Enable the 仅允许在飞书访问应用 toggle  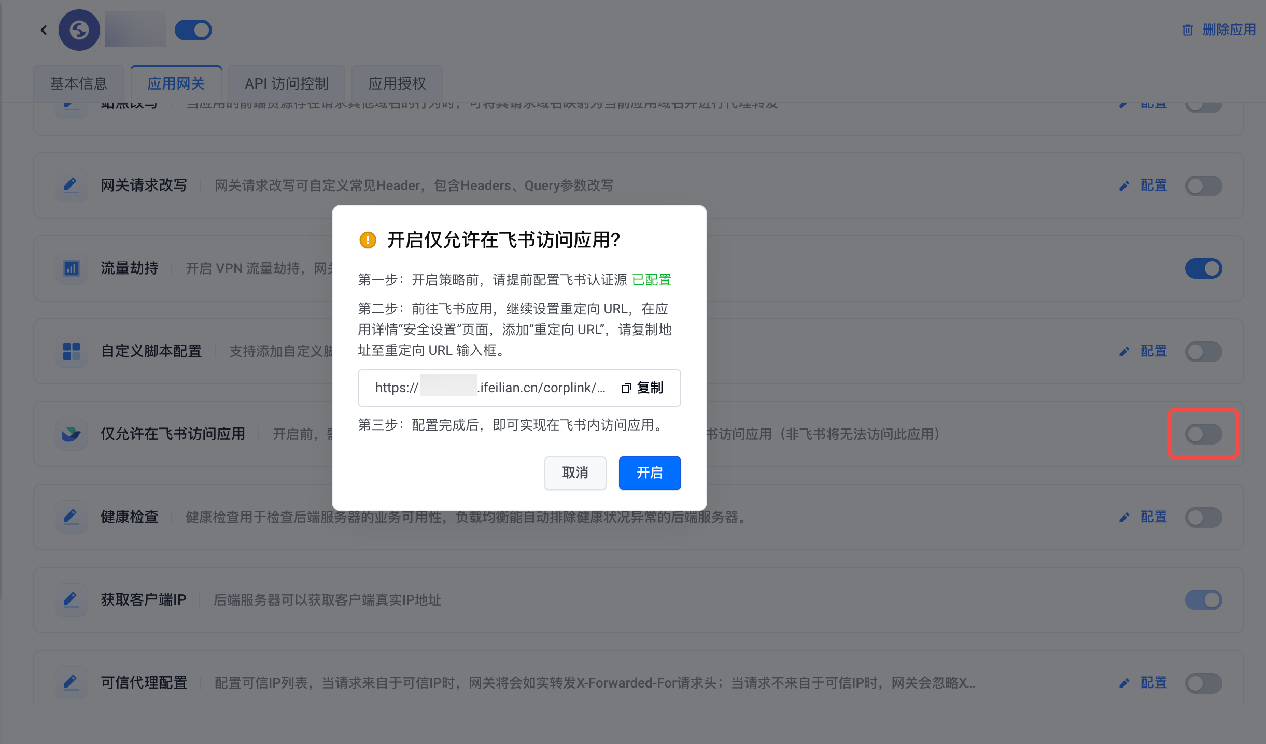(1203, 434)
